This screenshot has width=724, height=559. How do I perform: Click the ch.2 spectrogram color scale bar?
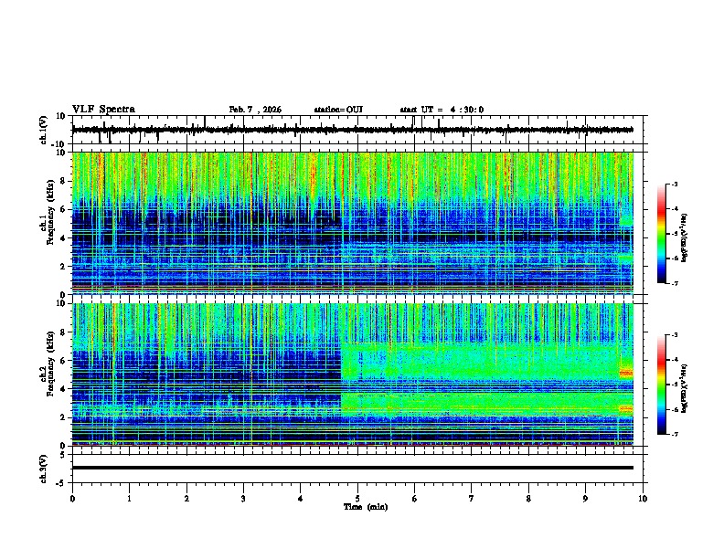[x=662, y=385]
